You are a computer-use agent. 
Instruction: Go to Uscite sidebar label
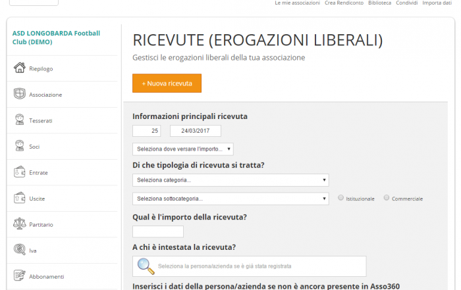coord(37,199)
